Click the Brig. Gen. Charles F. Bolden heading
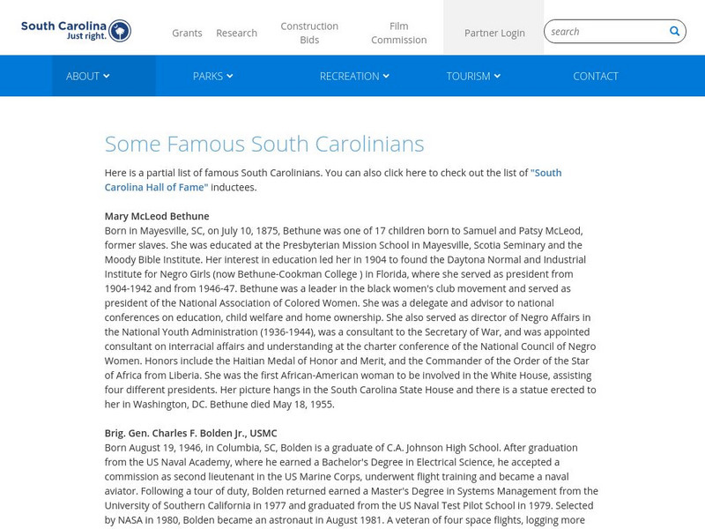This screenshot has height=529, width=705. 190,433
